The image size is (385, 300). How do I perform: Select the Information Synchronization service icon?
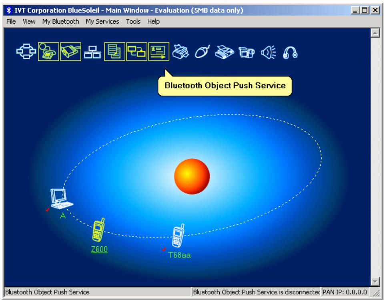[x=136, y=52]
